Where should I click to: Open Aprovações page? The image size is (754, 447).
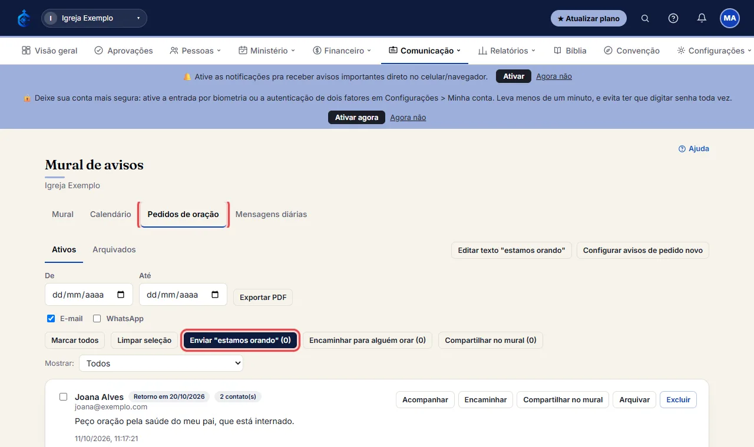124,51
